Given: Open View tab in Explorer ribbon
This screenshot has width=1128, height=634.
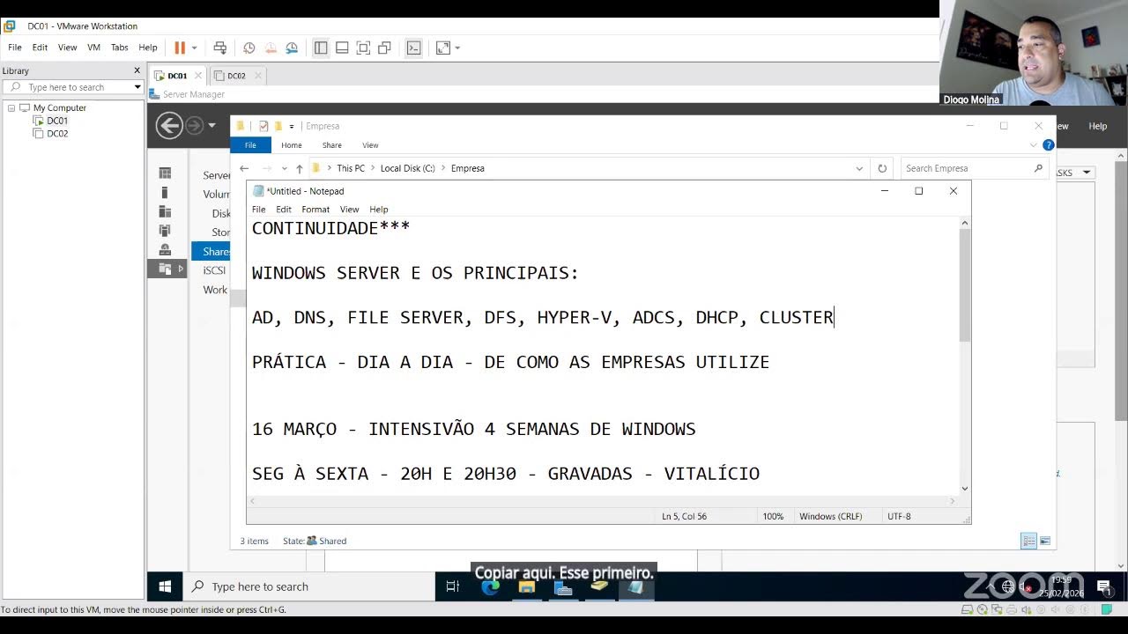Looking at the screenshot, I should [x=370, y=145].
